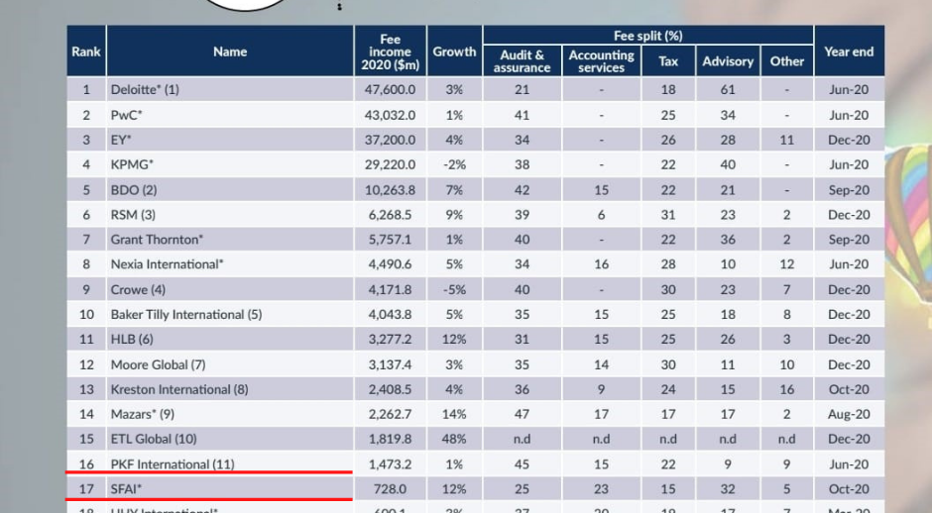Screen dimensions: 932x513
Task: Click Crowe's -5% growth cell
Action: click(454, 290)
